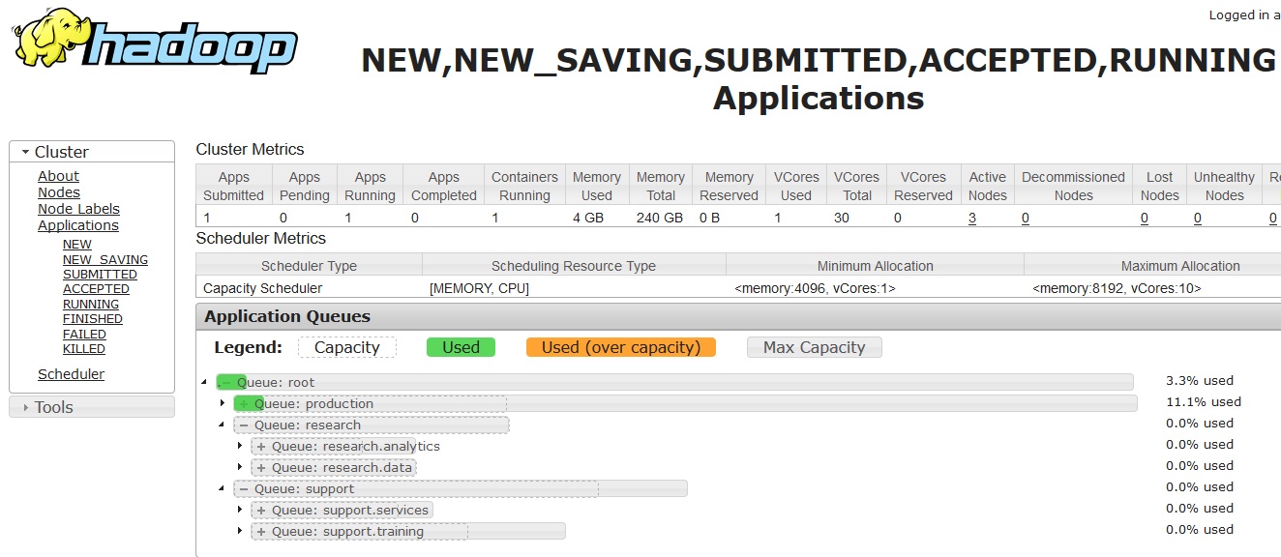
Task: Expand the support.training queue tree arrow
Action: (x=239, y=531)
